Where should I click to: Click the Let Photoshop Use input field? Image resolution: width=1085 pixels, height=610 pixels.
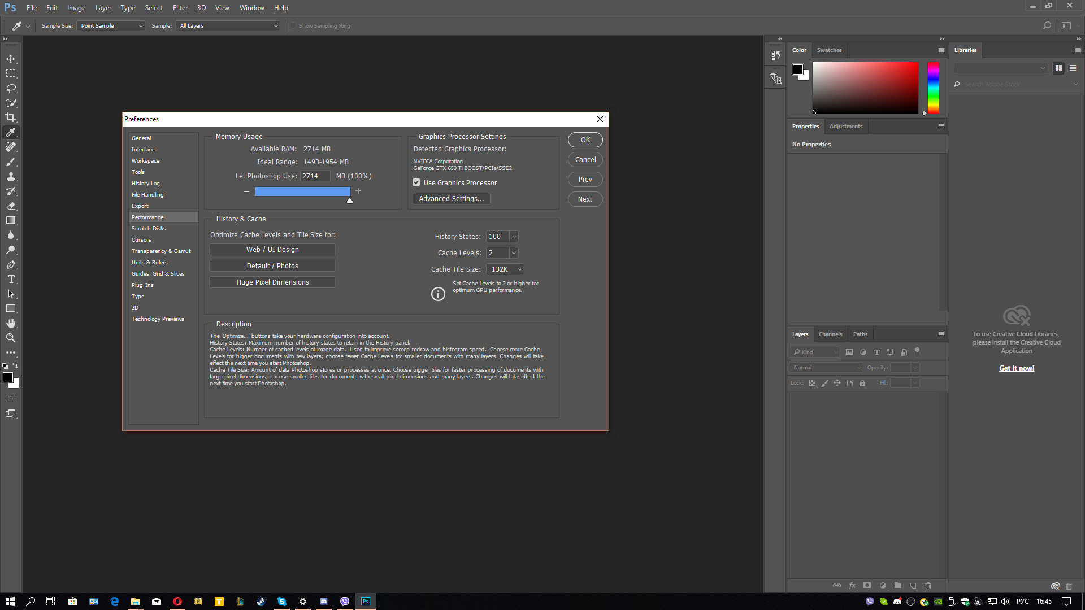315,176
